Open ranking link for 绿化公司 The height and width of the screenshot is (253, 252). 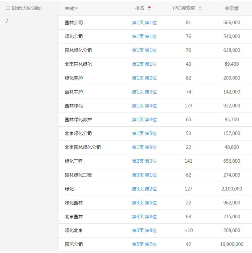144,36
